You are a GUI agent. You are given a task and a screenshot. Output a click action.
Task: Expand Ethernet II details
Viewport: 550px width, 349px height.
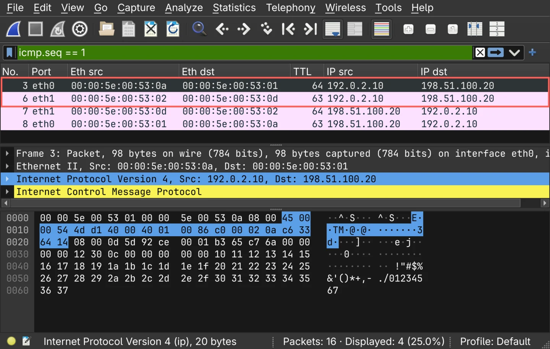click(x=7, y=166)
